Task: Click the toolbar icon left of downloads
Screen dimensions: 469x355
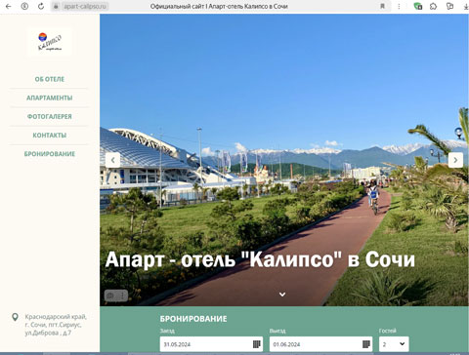Action: pyautogui.click(x=449, y=6)
